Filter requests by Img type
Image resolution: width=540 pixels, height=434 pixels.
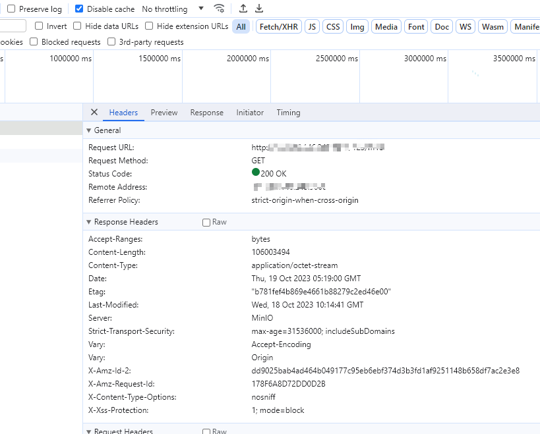[x=357, y=26]
